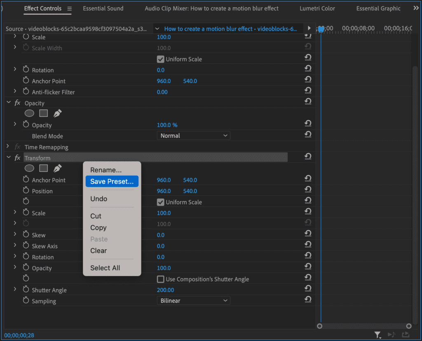Image resolution: width=422 pixels, height=341 pixels.
Task: Select the pen mask tool under Transform
Action: 57,168
